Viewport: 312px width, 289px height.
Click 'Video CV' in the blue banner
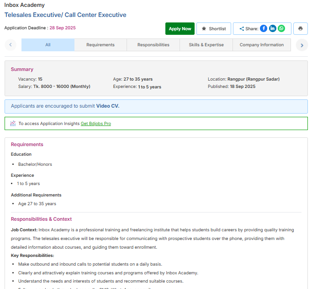pyautogui.click(x=107, y=106)
